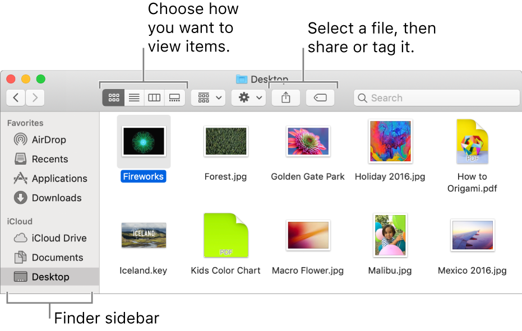Switch to Column view
The height and width of the screenshot is (331, 522).
coord(154,97)
